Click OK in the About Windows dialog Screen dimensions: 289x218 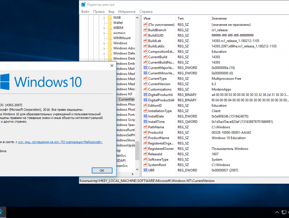point(102,170)
